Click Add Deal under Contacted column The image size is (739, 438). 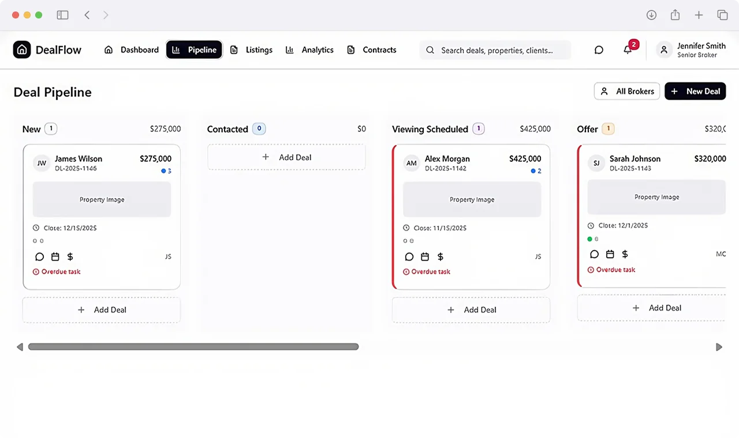tap(286, 157)
